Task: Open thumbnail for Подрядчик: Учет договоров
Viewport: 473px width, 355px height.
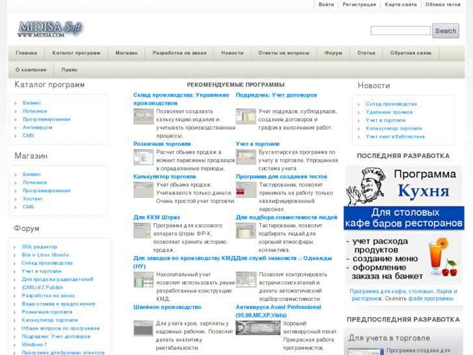Action: coord(246,117)
